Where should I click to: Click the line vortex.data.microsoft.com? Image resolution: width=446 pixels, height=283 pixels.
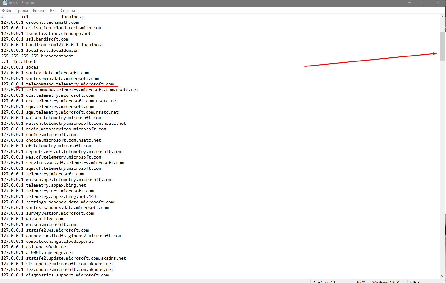tap(45, 73)
